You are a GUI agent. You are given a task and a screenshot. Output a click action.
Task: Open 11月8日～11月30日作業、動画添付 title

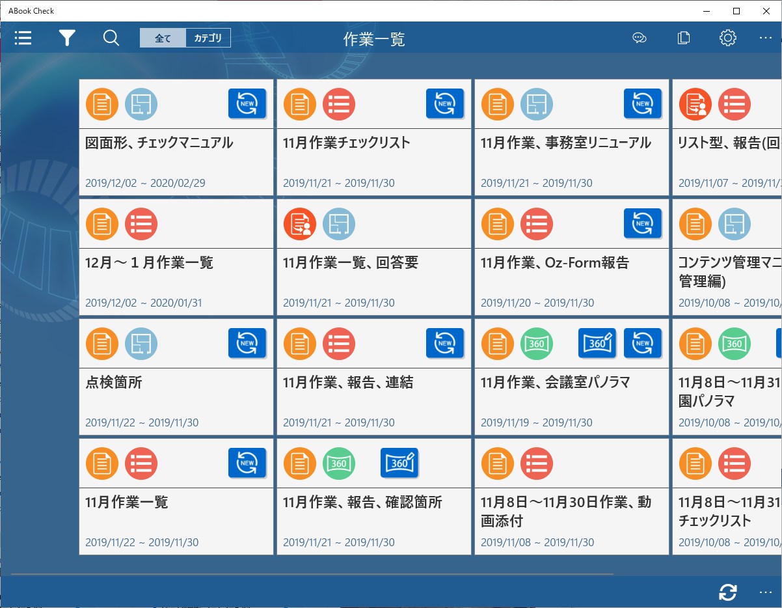566,512
